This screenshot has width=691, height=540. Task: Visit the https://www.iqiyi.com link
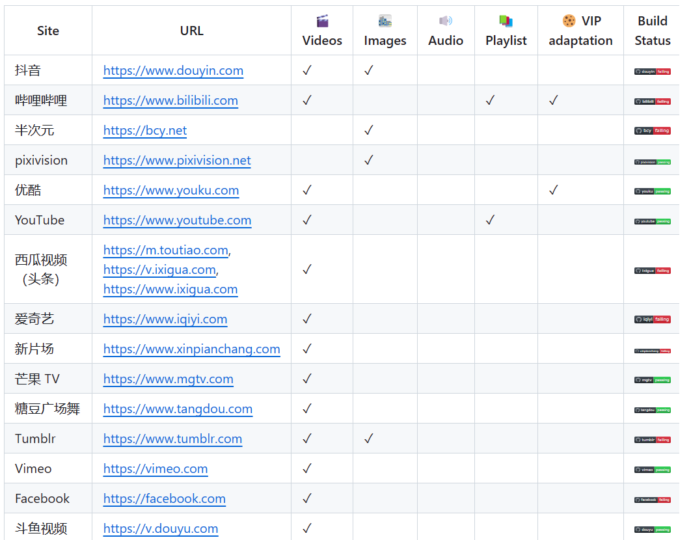pos(165,319)
